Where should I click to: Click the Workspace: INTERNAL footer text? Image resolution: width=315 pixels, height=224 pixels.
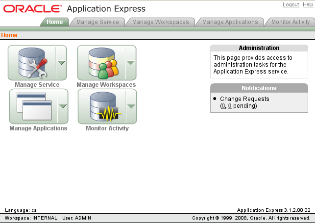point(31,218)
